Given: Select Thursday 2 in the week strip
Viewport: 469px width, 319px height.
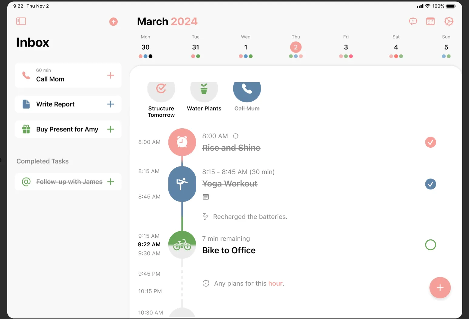Looking at the screenshot, I should 296,47.
